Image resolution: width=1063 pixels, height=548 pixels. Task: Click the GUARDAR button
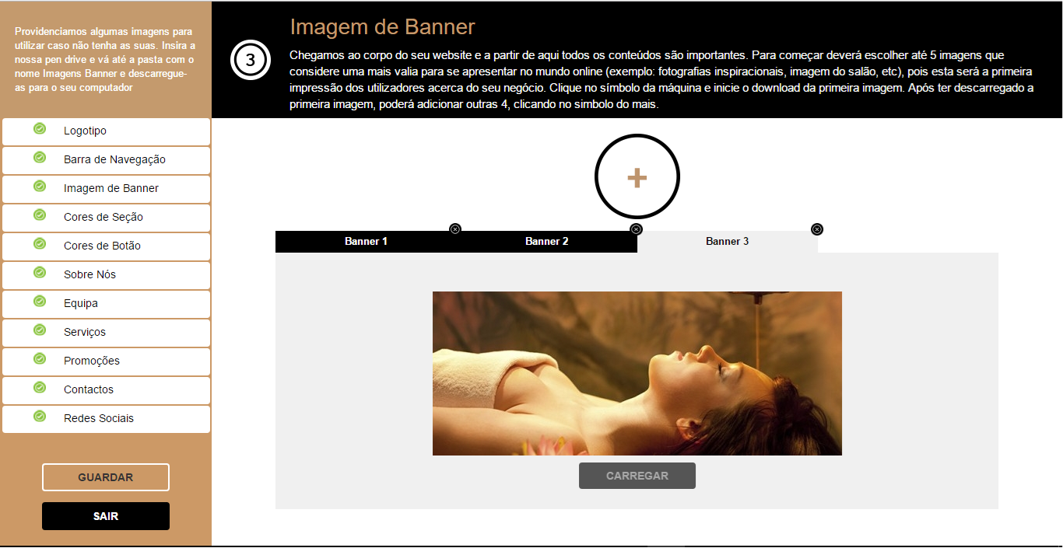106,477
